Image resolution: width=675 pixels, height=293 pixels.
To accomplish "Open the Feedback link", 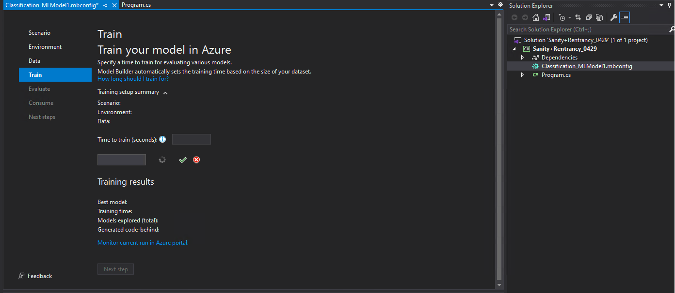I will [x=40, y=276].
